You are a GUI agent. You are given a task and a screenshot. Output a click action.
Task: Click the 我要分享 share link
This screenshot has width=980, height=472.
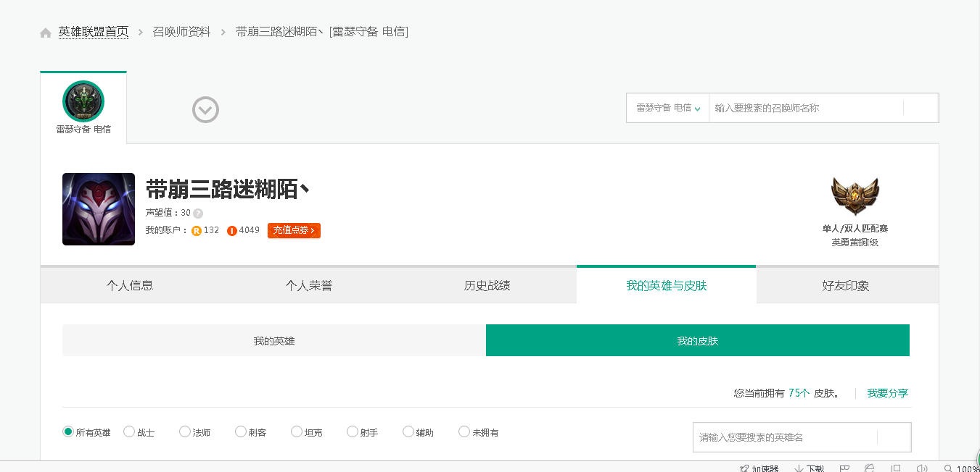(x=888, y=393)
